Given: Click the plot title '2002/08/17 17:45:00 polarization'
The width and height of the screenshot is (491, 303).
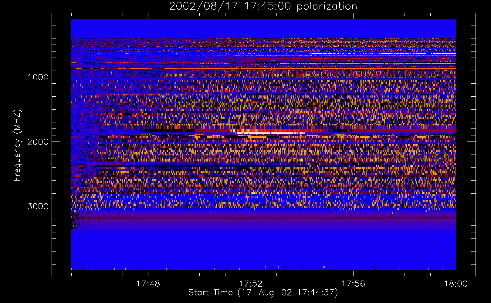Looking at the screenshot, I should (x=263, y=6).
